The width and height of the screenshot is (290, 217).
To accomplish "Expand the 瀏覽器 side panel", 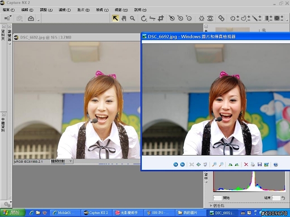I will click(10, 26).
